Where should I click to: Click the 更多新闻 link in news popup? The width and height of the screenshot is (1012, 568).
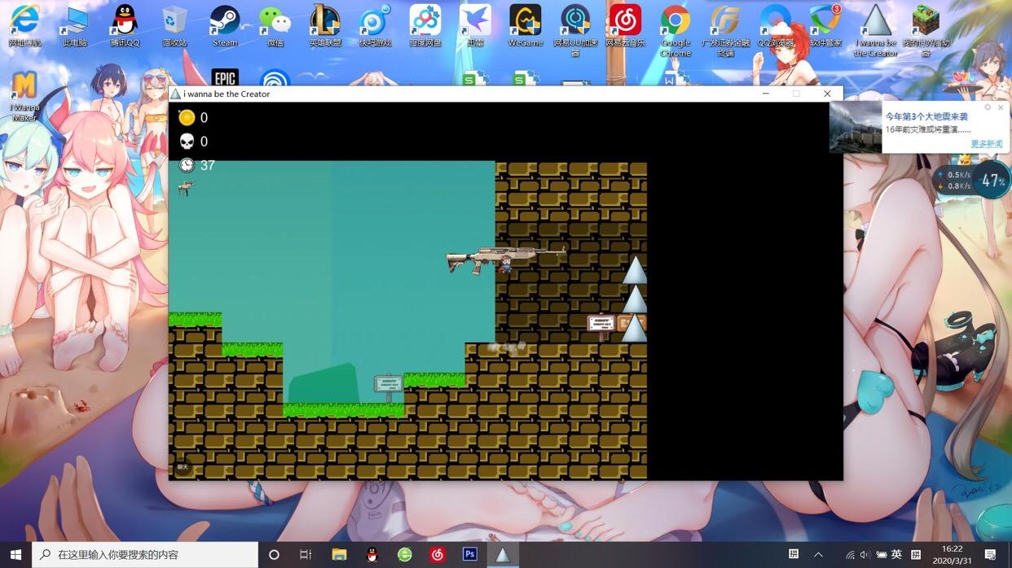click(986, 144)
